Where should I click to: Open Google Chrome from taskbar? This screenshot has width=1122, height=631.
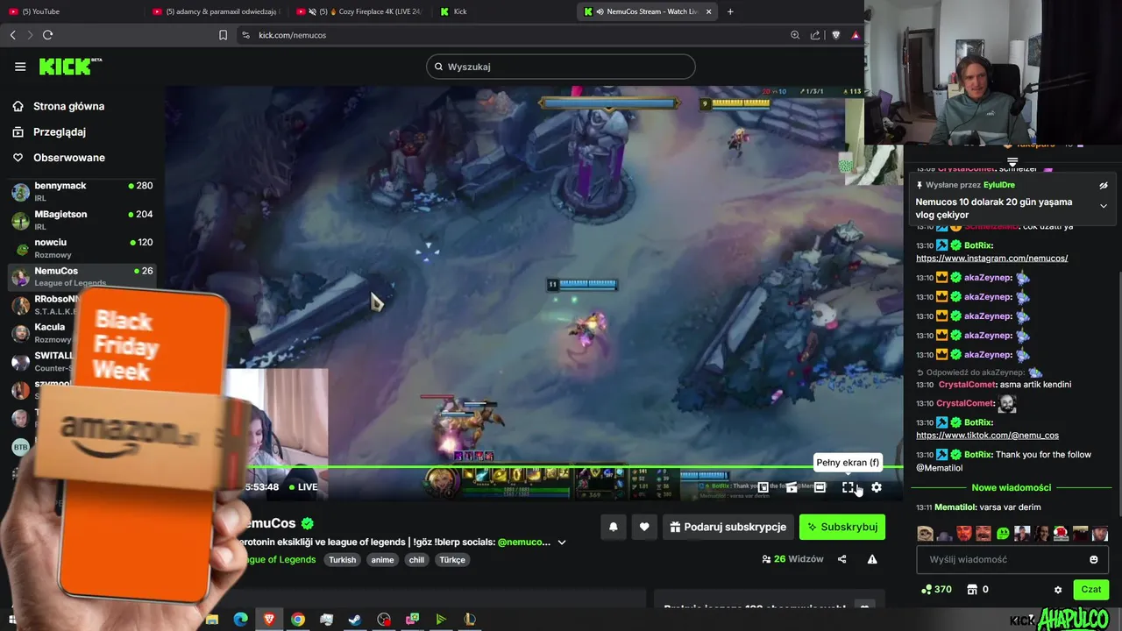click(298, 620)
